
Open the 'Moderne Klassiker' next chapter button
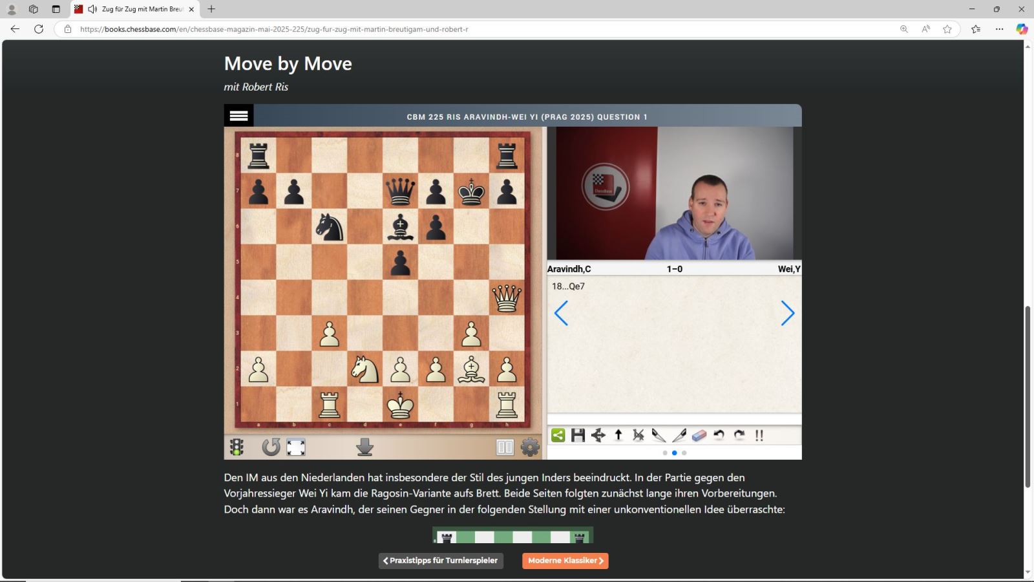[x=565, y=561]
